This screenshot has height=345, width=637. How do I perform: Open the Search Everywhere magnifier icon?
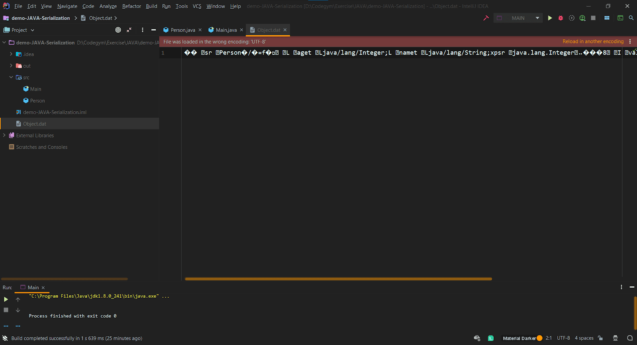631,18
